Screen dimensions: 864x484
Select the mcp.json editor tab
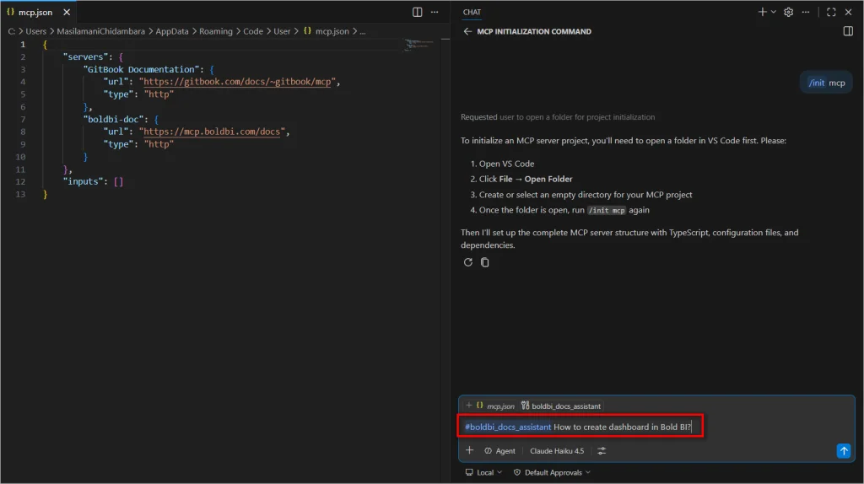(x=35, y=12)
